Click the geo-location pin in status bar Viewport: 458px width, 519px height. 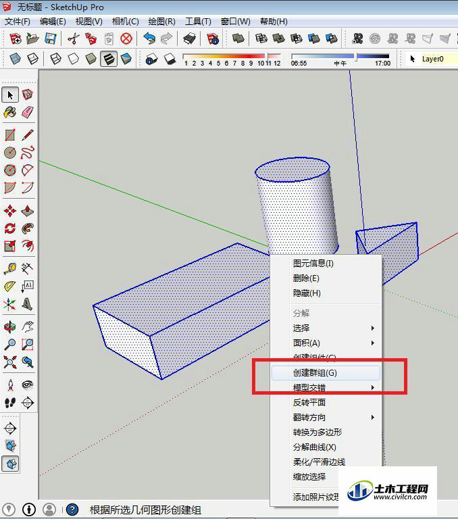(9, 510)
